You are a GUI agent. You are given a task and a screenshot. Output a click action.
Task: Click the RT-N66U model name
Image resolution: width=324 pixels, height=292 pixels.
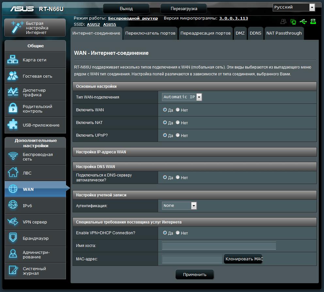(x=51, y=9)
